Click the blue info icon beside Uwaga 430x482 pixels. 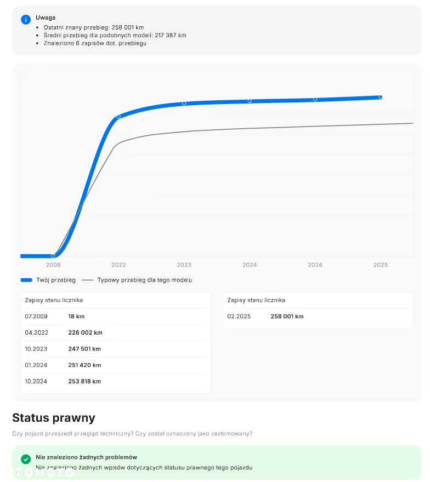[x=26, y=20]
